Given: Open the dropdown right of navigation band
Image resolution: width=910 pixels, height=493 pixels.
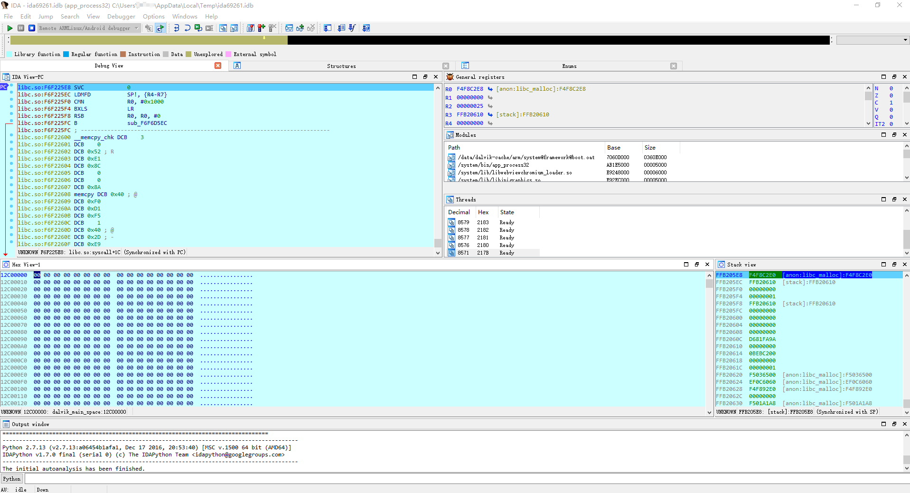Looking at the screenshot, I should click(872, 40).
